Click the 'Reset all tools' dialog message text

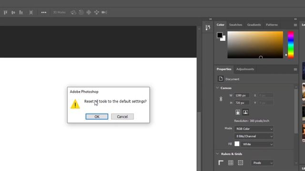[115, 101]
